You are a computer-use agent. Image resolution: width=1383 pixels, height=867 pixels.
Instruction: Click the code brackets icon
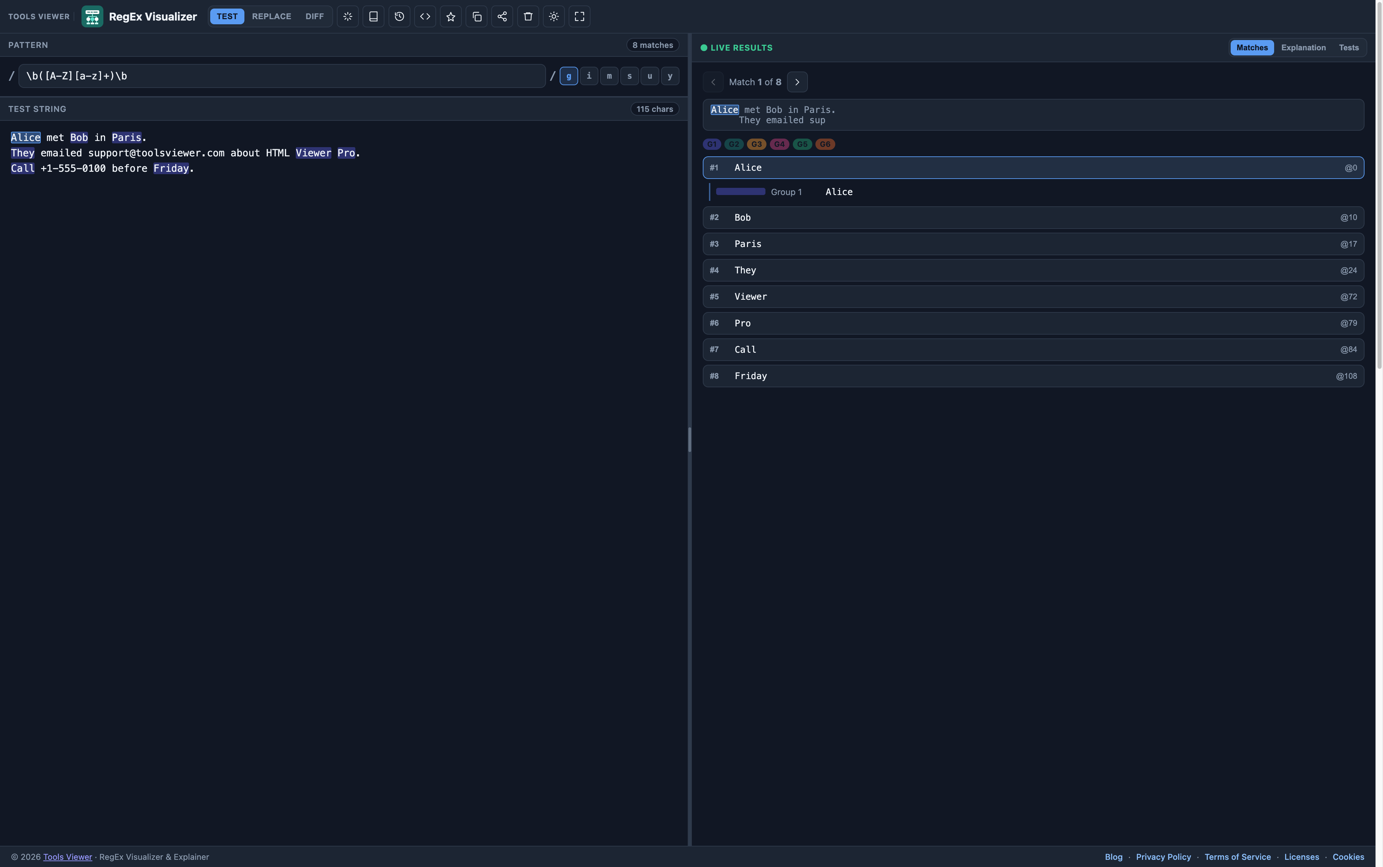coord(425,17)
